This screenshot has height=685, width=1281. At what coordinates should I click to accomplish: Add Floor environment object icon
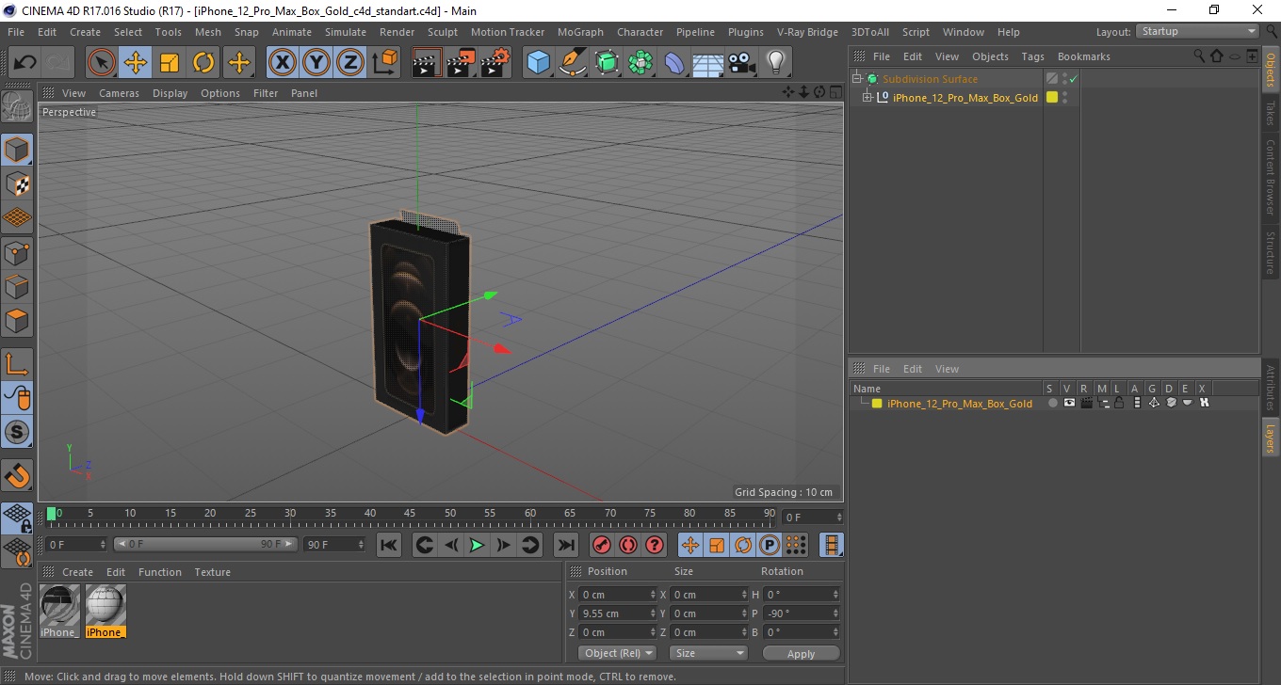click(707, 63)
